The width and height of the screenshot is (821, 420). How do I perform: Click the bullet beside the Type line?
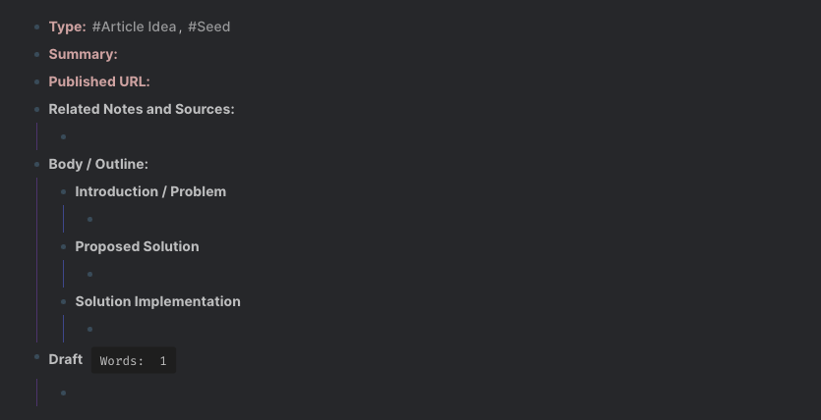pos(37,26)
